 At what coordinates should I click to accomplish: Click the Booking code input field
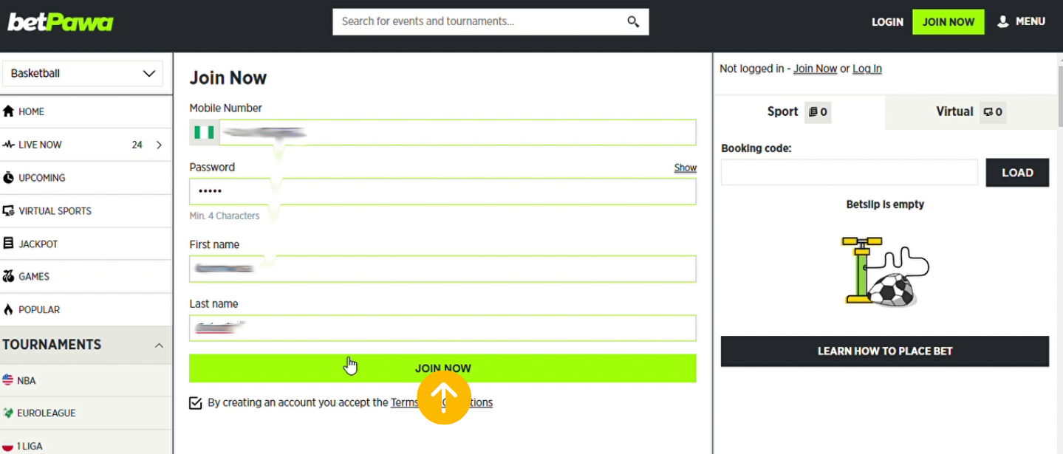click(850, 173)
